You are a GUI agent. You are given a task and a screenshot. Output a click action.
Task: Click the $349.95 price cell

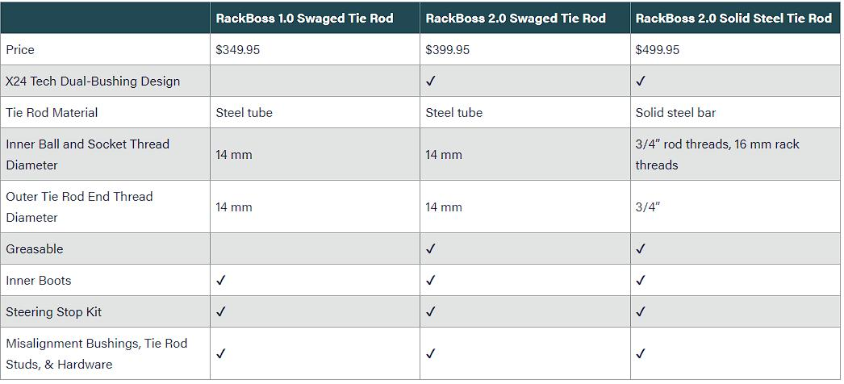coord(238,50)
